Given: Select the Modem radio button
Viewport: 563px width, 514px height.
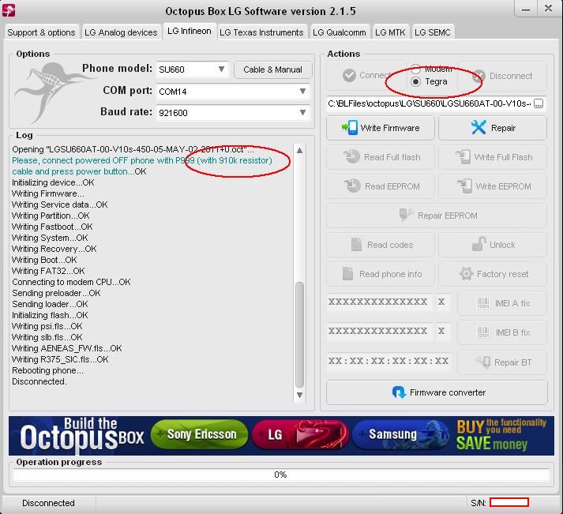Looking at the screenshot, I should 416,69.
